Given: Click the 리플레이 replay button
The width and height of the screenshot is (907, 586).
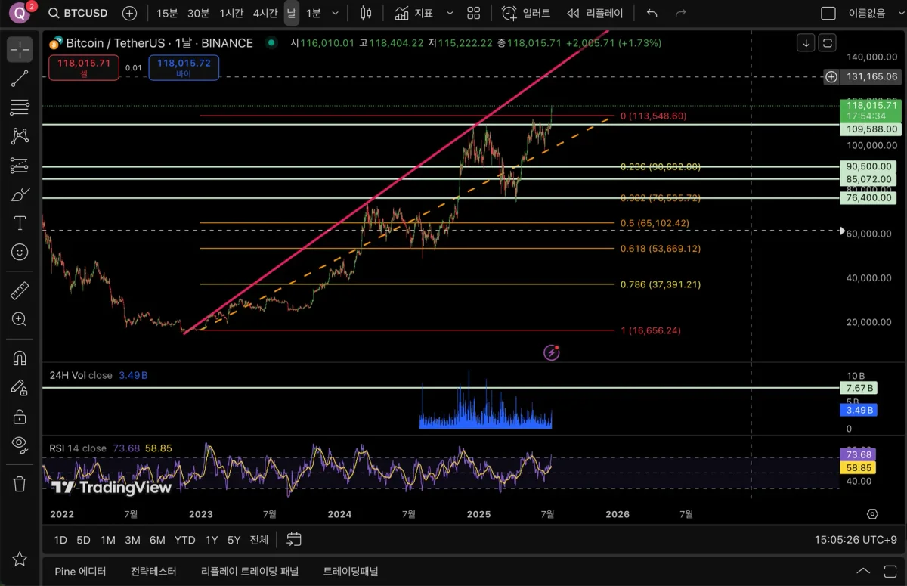Looking at the screenshot, I should (x=595, y=13).
